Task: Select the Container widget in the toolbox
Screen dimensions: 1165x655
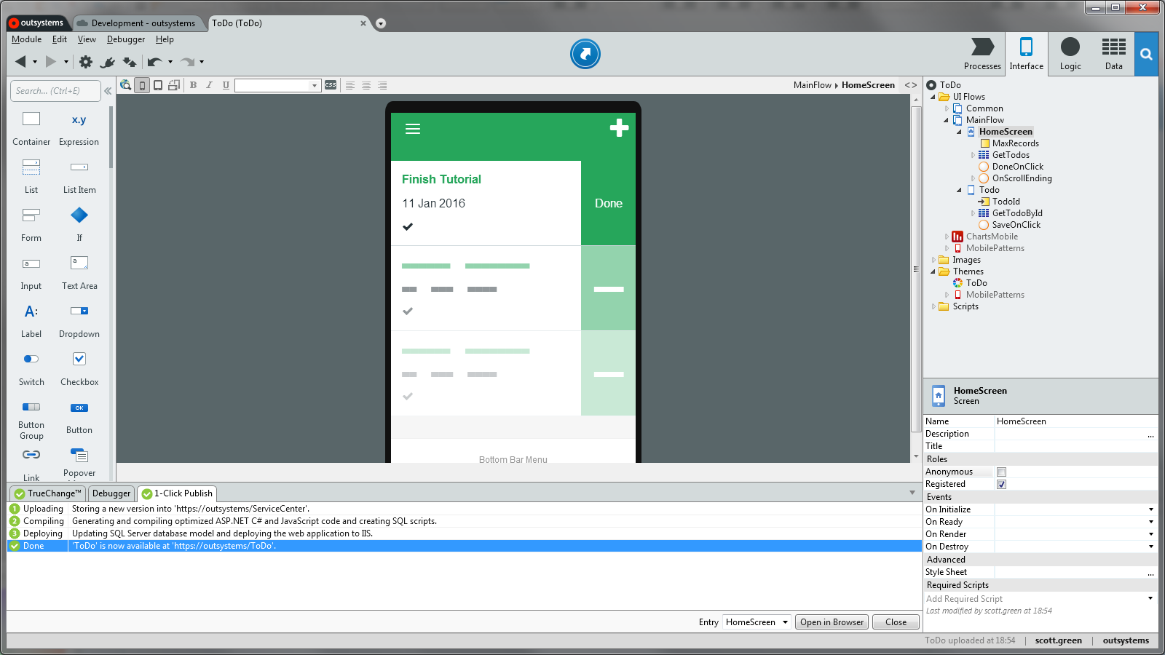Action: (x=31, y=127)
